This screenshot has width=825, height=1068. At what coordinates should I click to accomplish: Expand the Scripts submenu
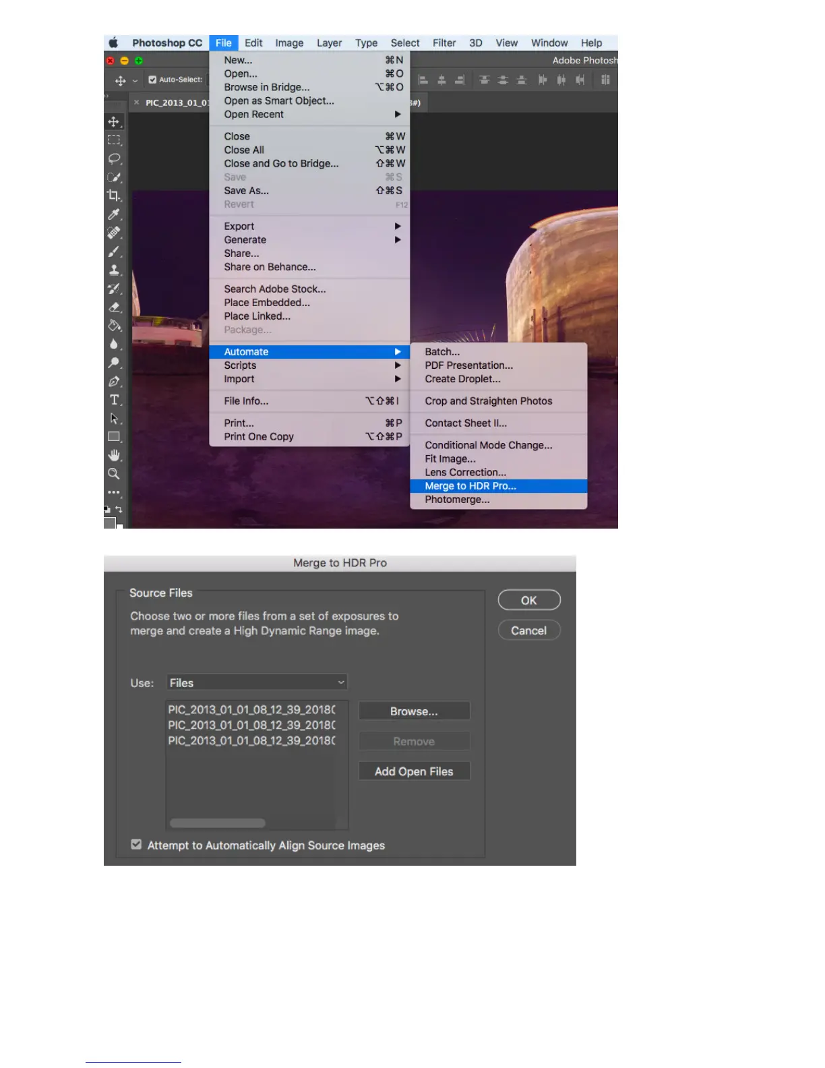click(398, 365)
